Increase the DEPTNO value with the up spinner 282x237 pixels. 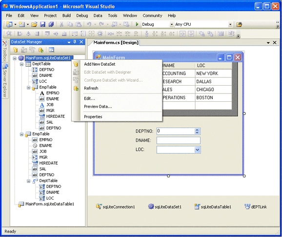(197, 130)
